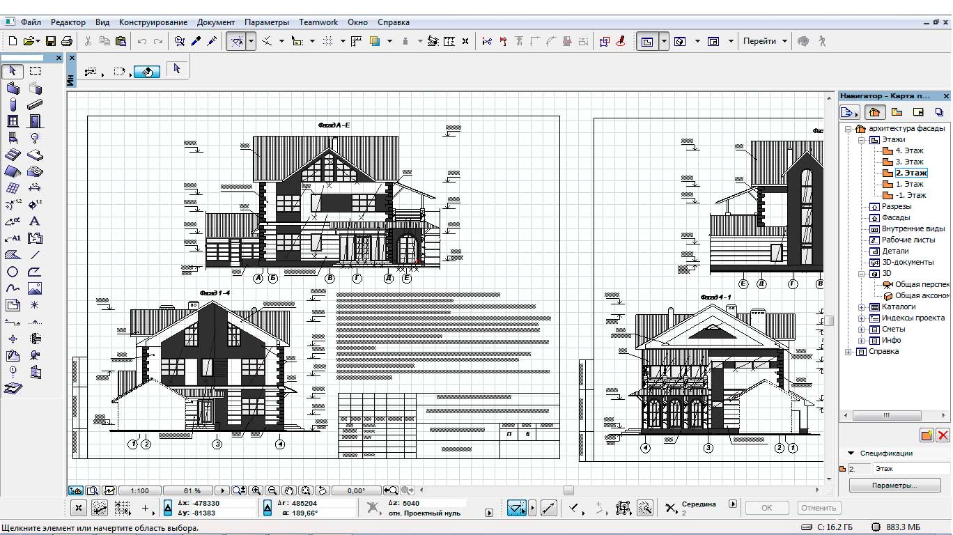Click the Этаж name input field
This screenshot has height=535, width=953.
(911, 469)
